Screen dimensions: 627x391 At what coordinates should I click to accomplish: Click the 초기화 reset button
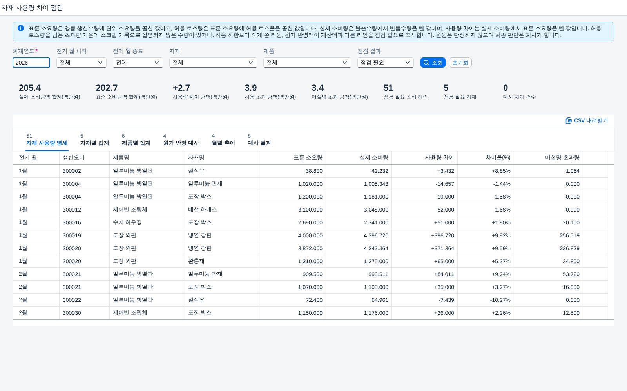click(460, 63)
